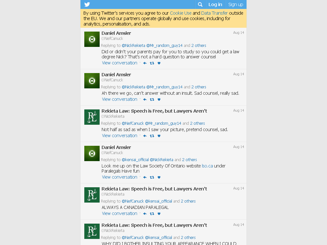Open search via magnifier icon

pos(200,4)
